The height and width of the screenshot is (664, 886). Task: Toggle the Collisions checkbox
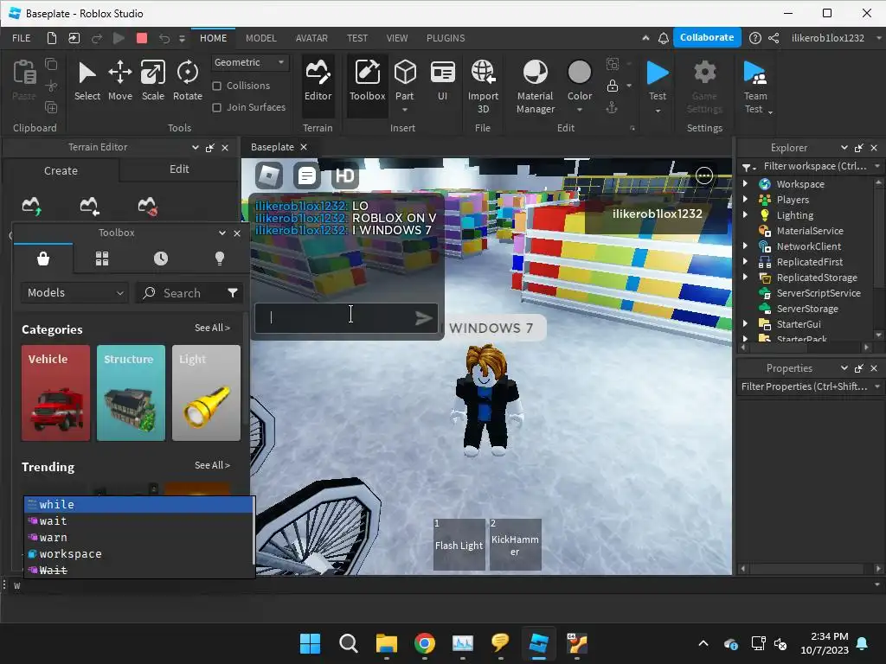[x=216, y=86]
